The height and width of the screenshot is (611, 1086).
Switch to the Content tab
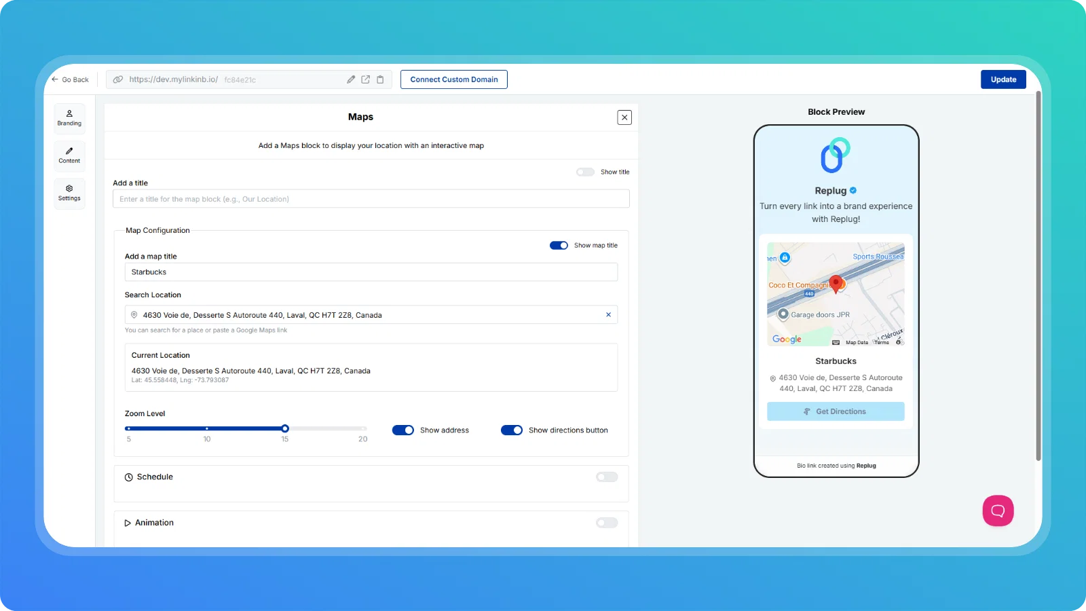click(x=69, y=155)
